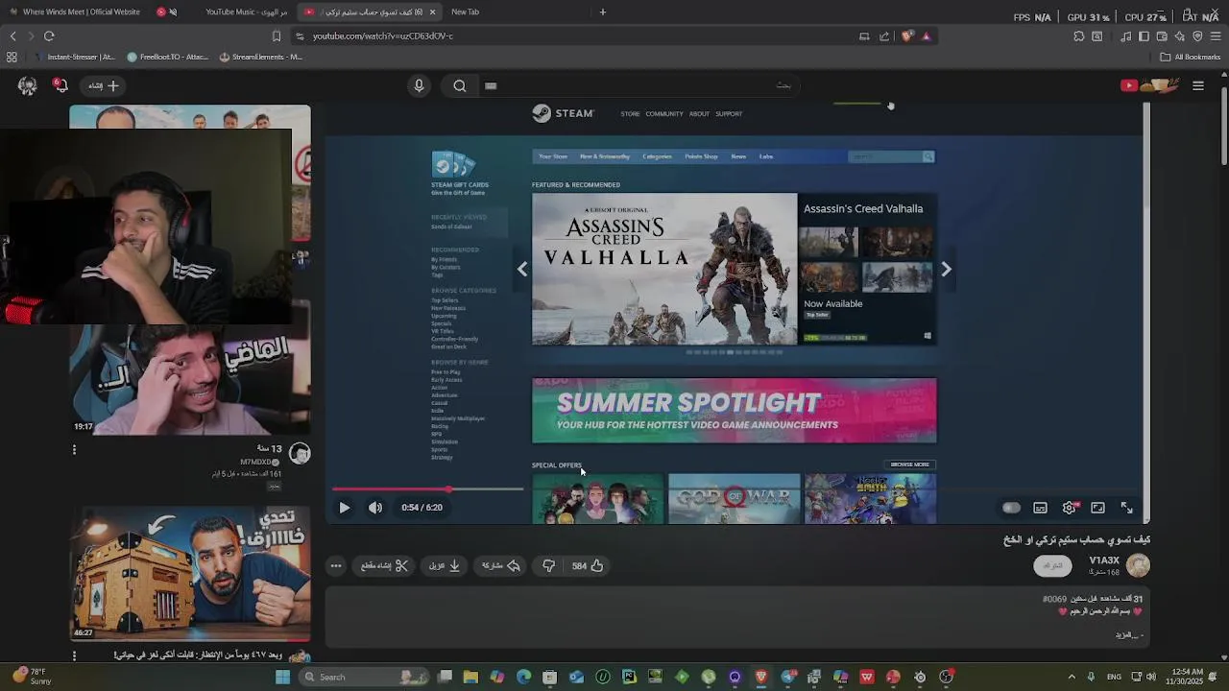Viewport: 1229px width, 691px height.
Task: Go to YouTube home logo
Action: (1149, 85)
